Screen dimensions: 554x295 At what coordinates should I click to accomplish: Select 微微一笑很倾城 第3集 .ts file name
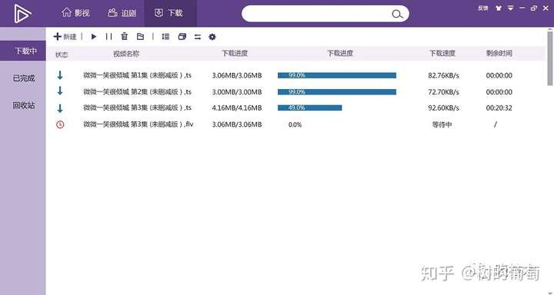(138, 108)
